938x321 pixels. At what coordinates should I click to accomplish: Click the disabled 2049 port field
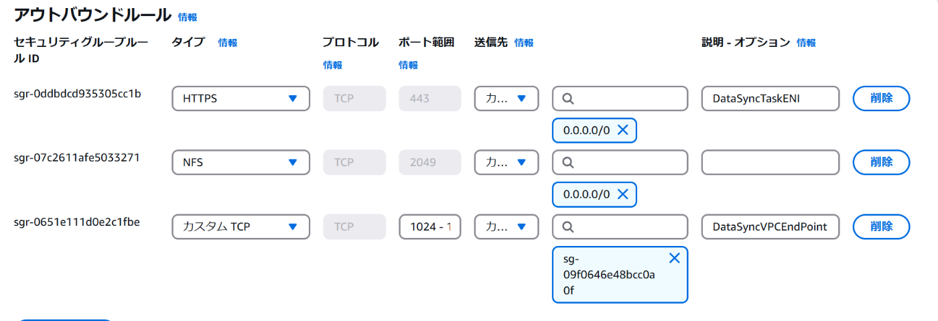click(430, 162)
